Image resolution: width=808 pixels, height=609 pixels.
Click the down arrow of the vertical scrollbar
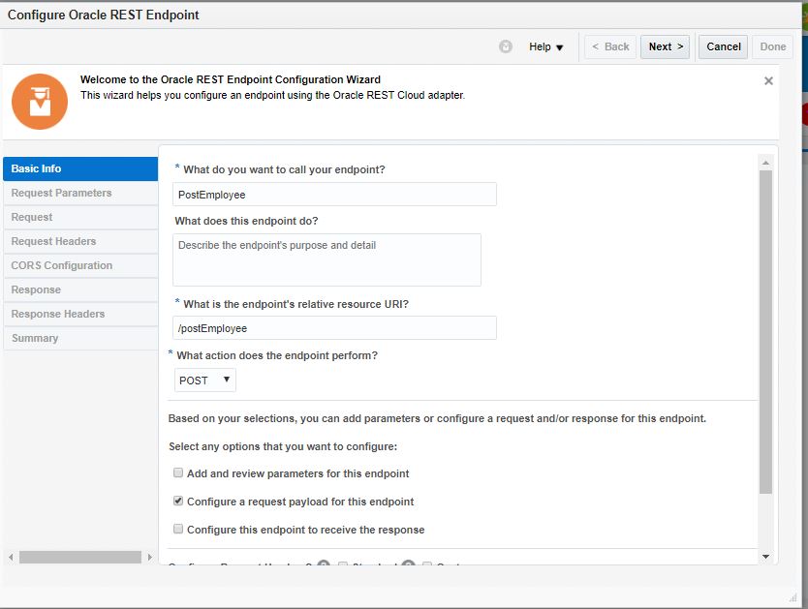tap(765, 557)
